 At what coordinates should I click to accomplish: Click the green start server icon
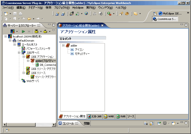point(23,31)
